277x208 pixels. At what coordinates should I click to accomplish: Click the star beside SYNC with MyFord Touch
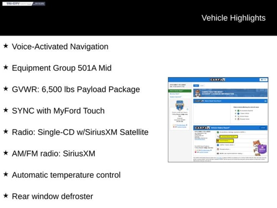[6, 110]
